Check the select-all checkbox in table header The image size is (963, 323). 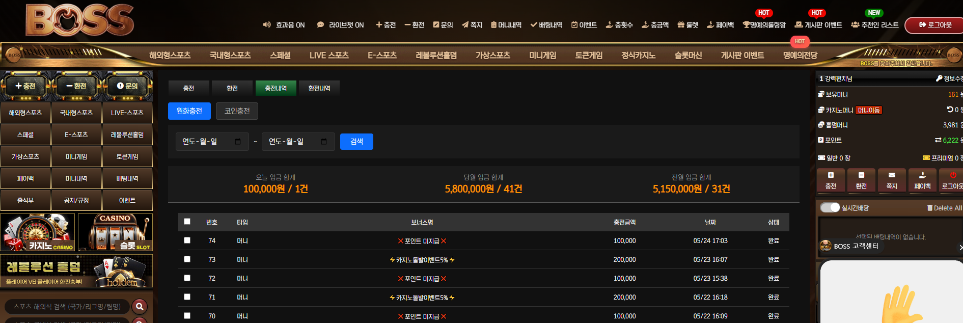click(187, 222)
